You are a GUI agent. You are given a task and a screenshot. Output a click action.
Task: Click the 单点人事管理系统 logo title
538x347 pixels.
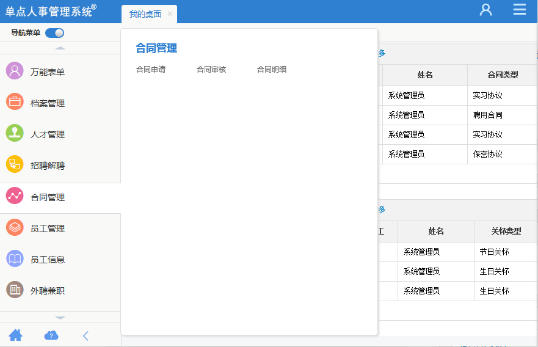click(51, 11)
